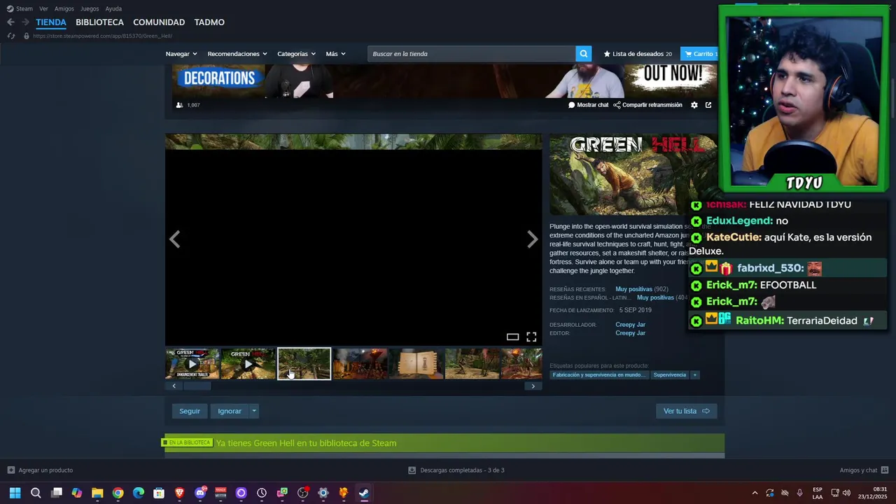Click the store page URL bar
This screenshot has height=504, width=896.
pyautogui.click(x=102, y=36)
